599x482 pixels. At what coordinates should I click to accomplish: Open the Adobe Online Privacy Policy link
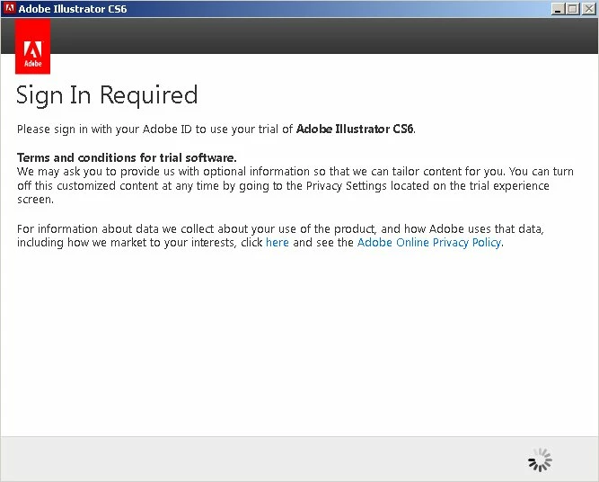429,243
